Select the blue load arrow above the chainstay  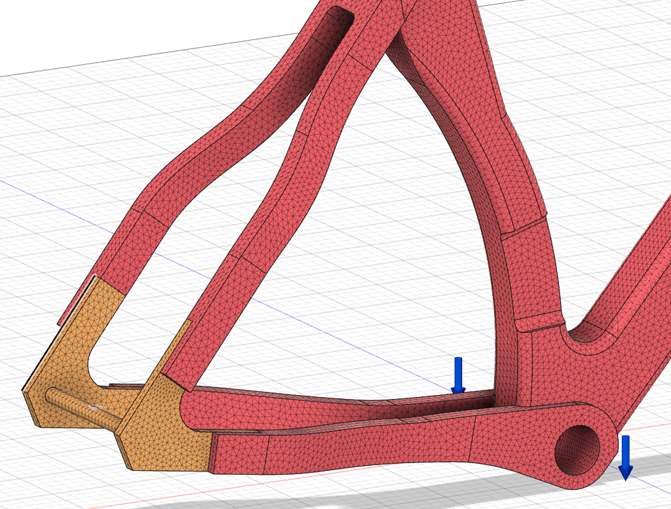[458, 375]
